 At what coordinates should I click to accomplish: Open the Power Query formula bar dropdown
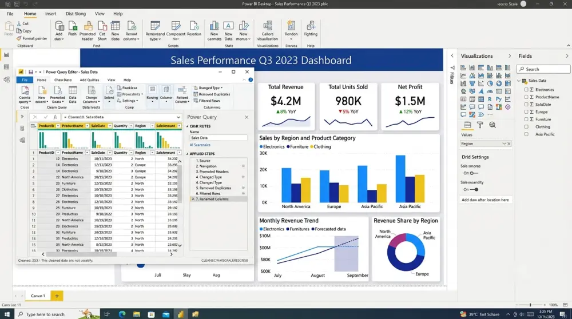pos(178,117)
